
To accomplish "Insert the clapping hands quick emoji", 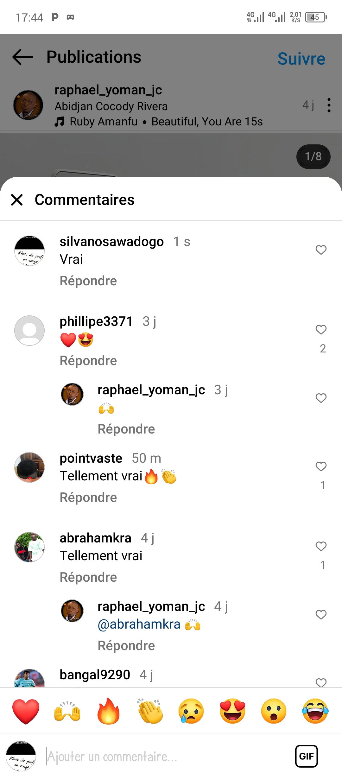I will pyautogui.click(x=150, y=711).
